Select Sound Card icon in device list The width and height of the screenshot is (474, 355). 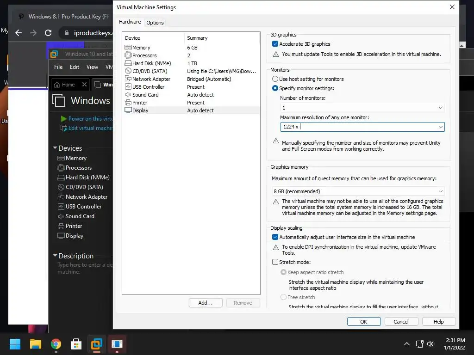(128, 94)
